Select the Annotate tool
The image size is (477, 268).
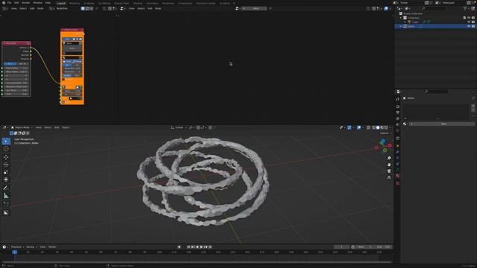[6, 188]
